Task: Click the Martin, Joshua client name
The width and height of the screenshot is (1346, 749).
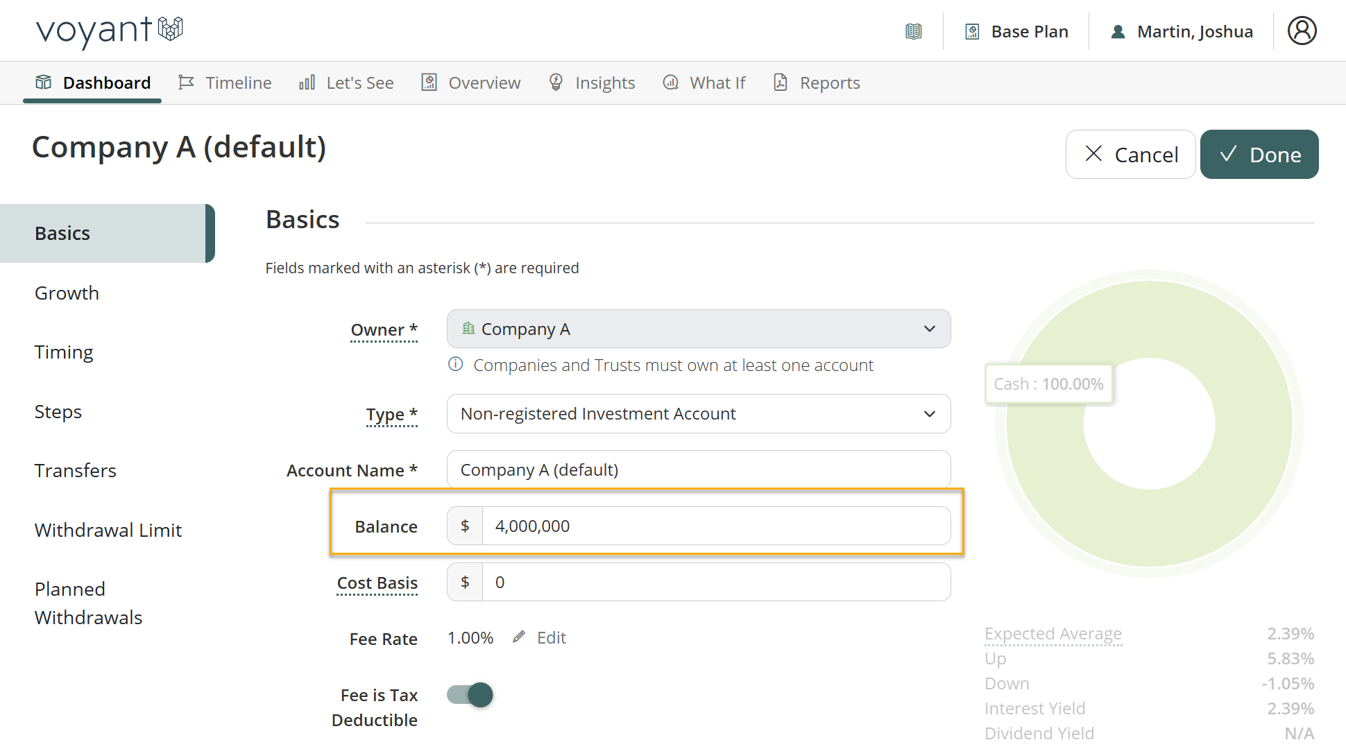Action: tap(1195, 32)
